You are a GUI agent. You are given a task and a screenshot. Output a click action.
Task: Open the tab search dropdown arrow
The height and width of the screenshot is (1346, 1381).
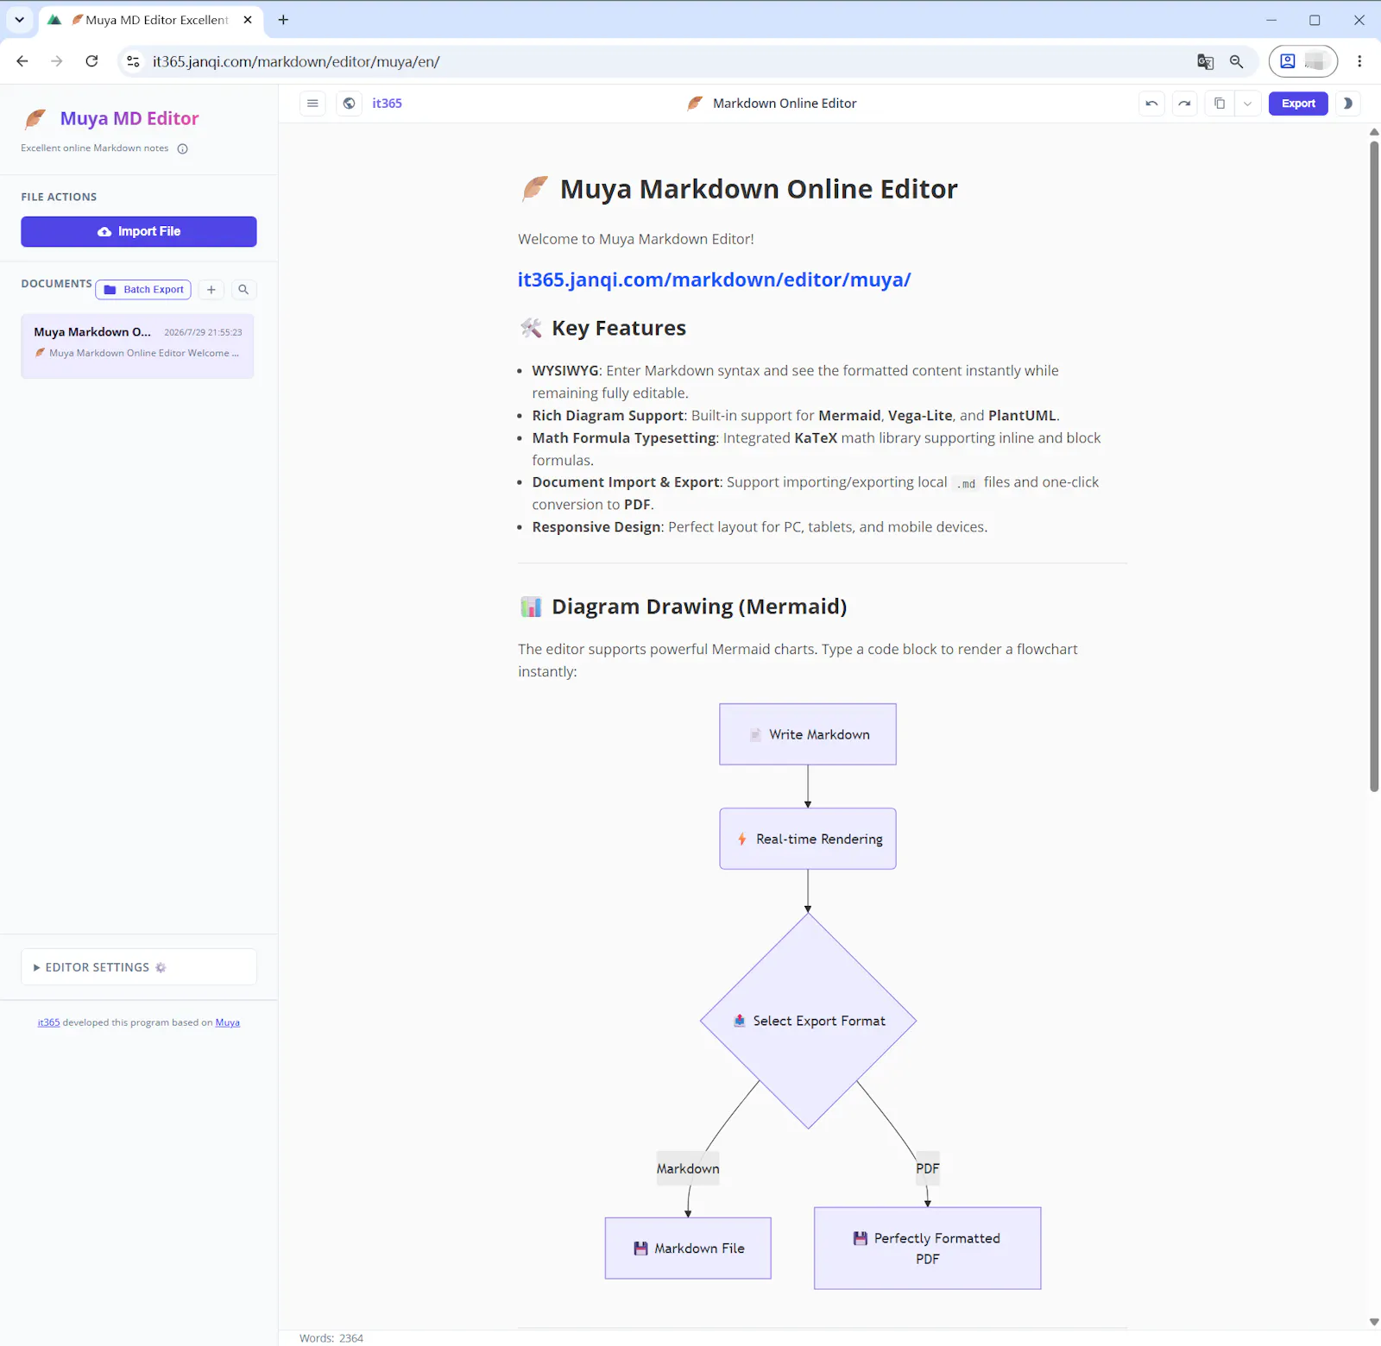(19, 20)
